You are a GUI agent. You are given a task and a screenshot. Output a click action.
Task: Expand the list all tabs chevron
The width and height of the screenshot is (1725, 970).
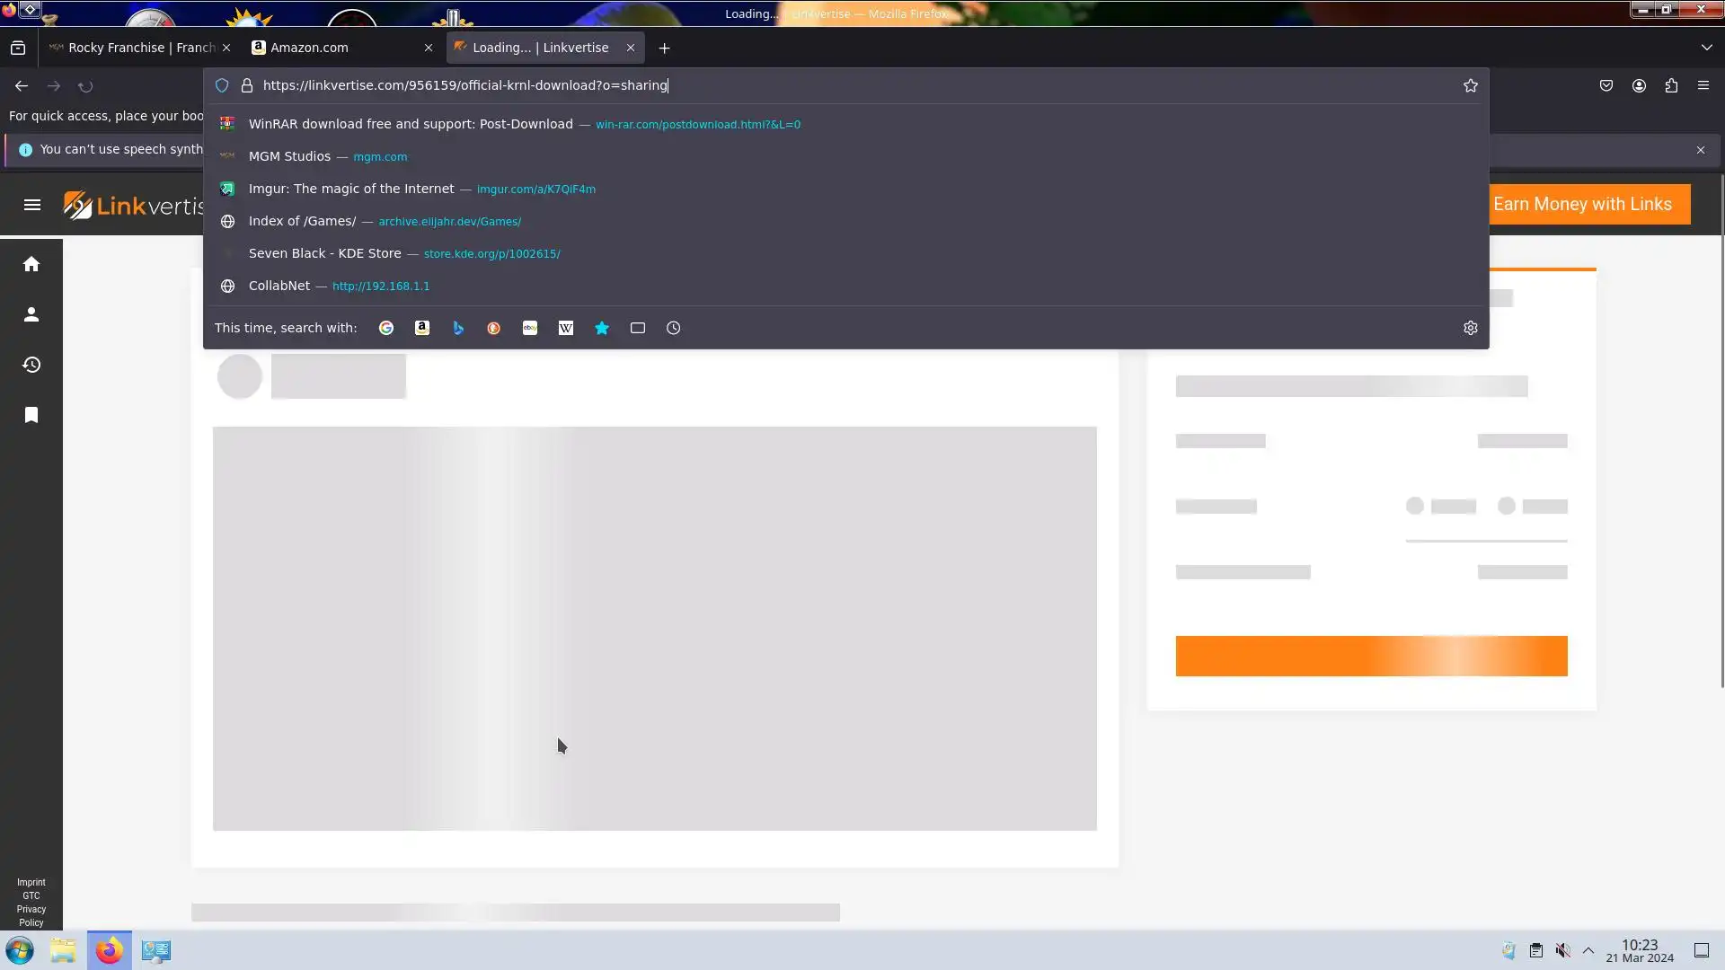[1706, 48]
